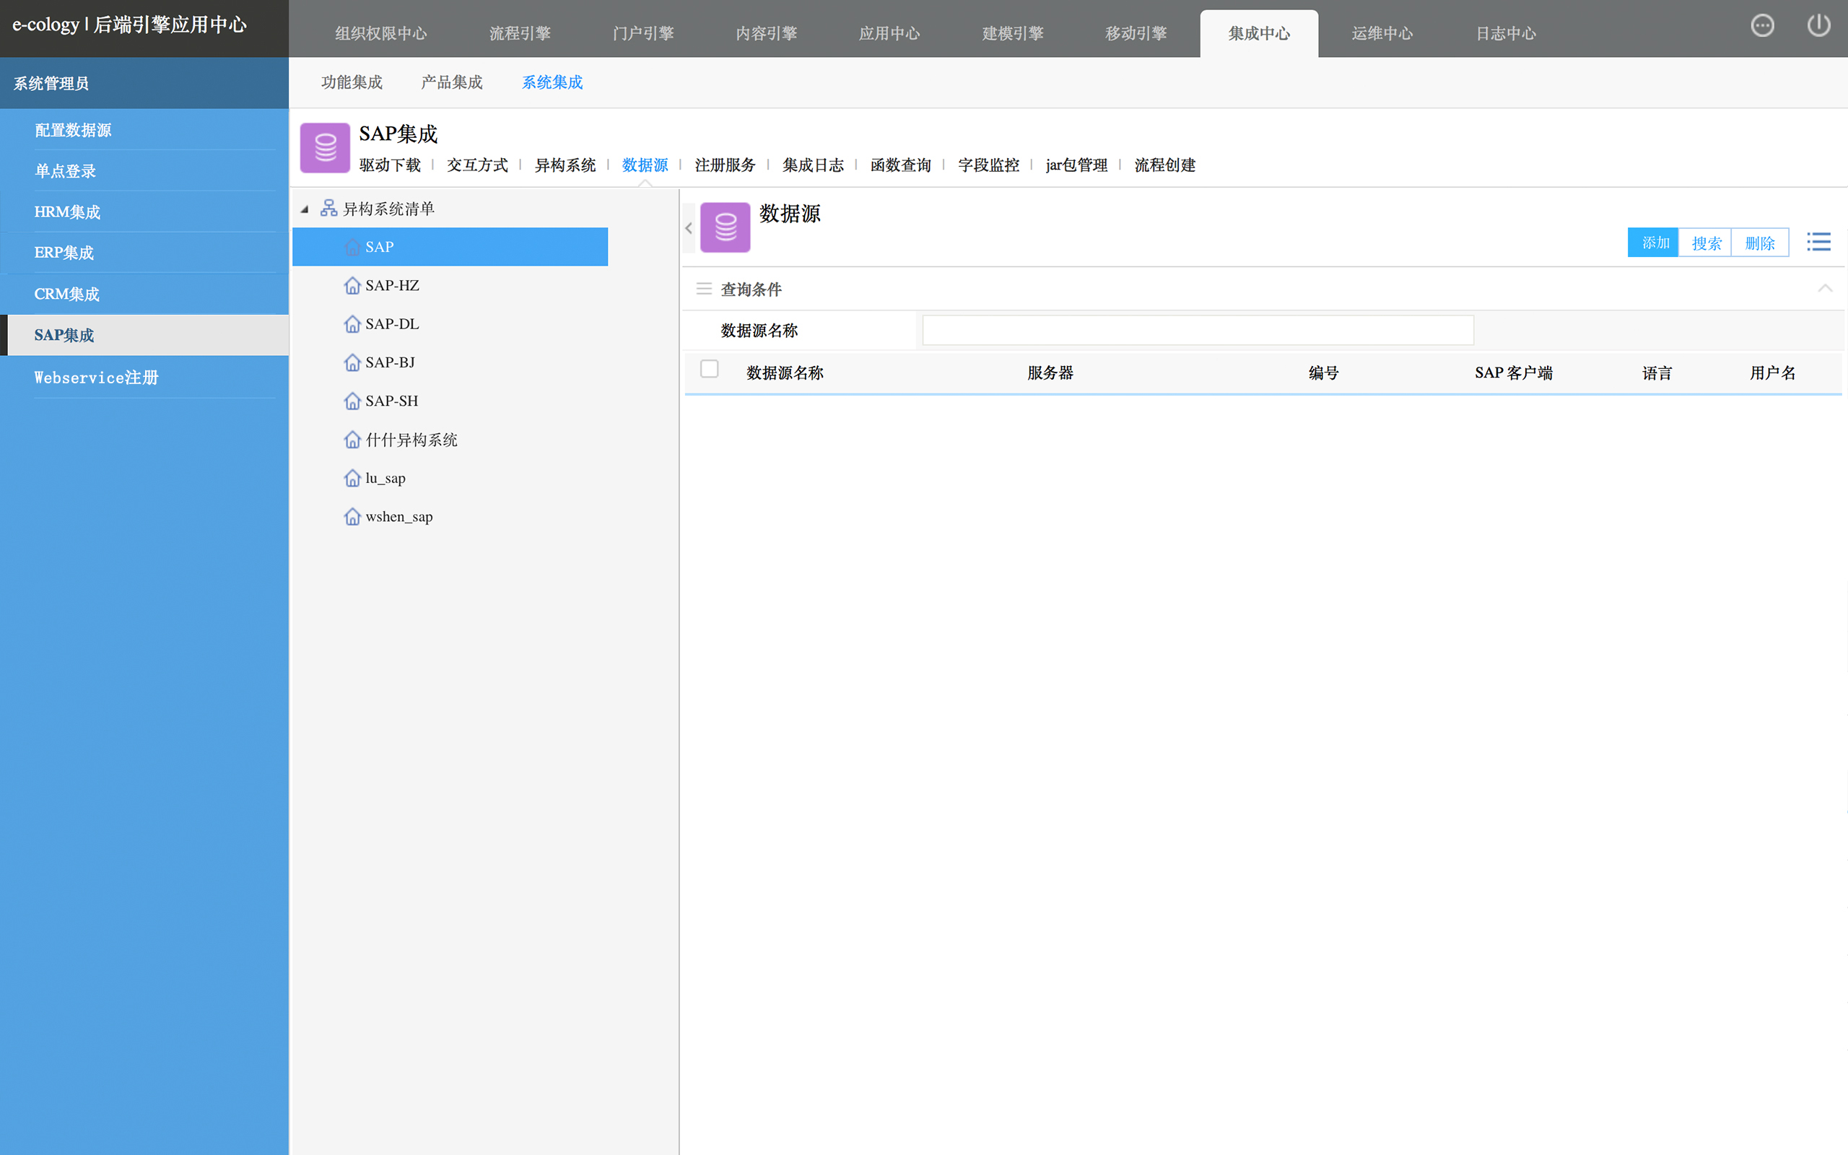Click the 数据源名称 search input field

click(x=1198, y=330)
